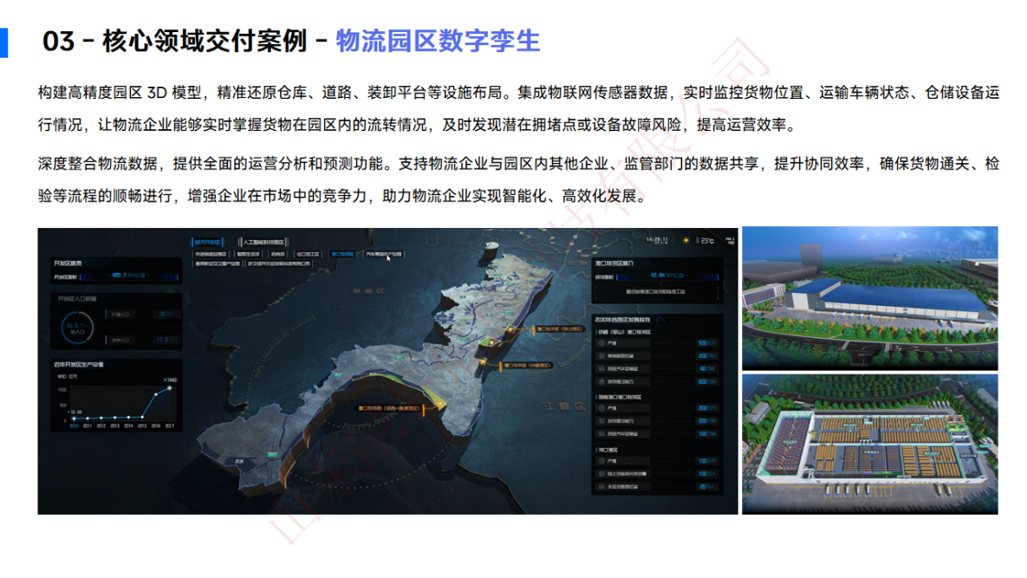Viewport: 1027px width, 578px height.
Task: Click the orange callout label at the southern coastal strip
Action: coord(389,408)
